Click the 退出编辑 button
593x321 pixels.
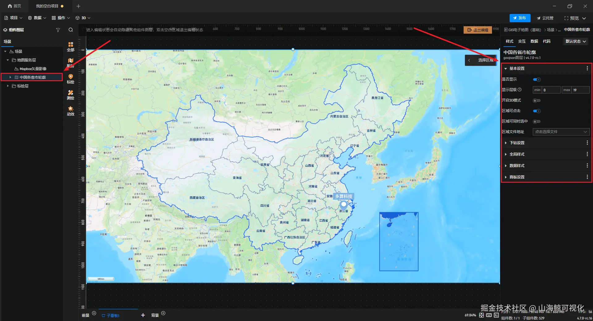click(477, 30)
